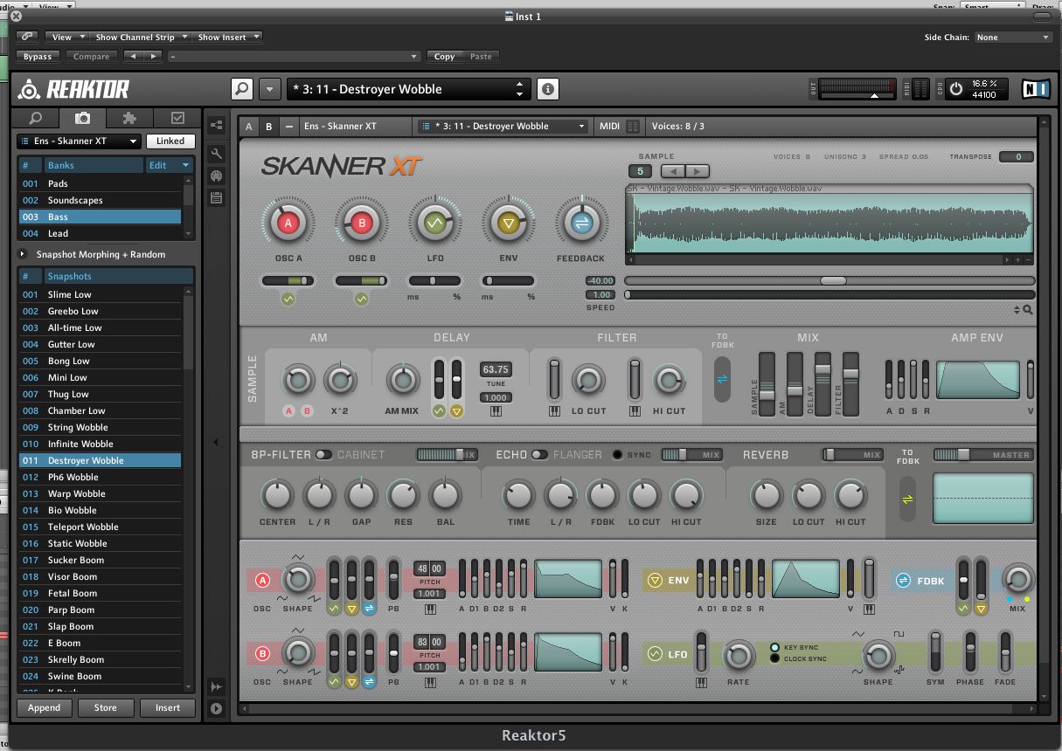This screenshot has height=751, width=1062.
Task: Click the MIDI grid icon in panel bar
Action: click(x=633, y=127)
